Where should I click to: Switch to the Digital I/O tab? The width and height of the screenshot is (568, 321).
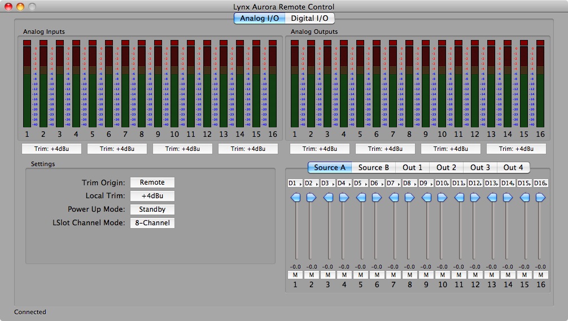point(310,18)
